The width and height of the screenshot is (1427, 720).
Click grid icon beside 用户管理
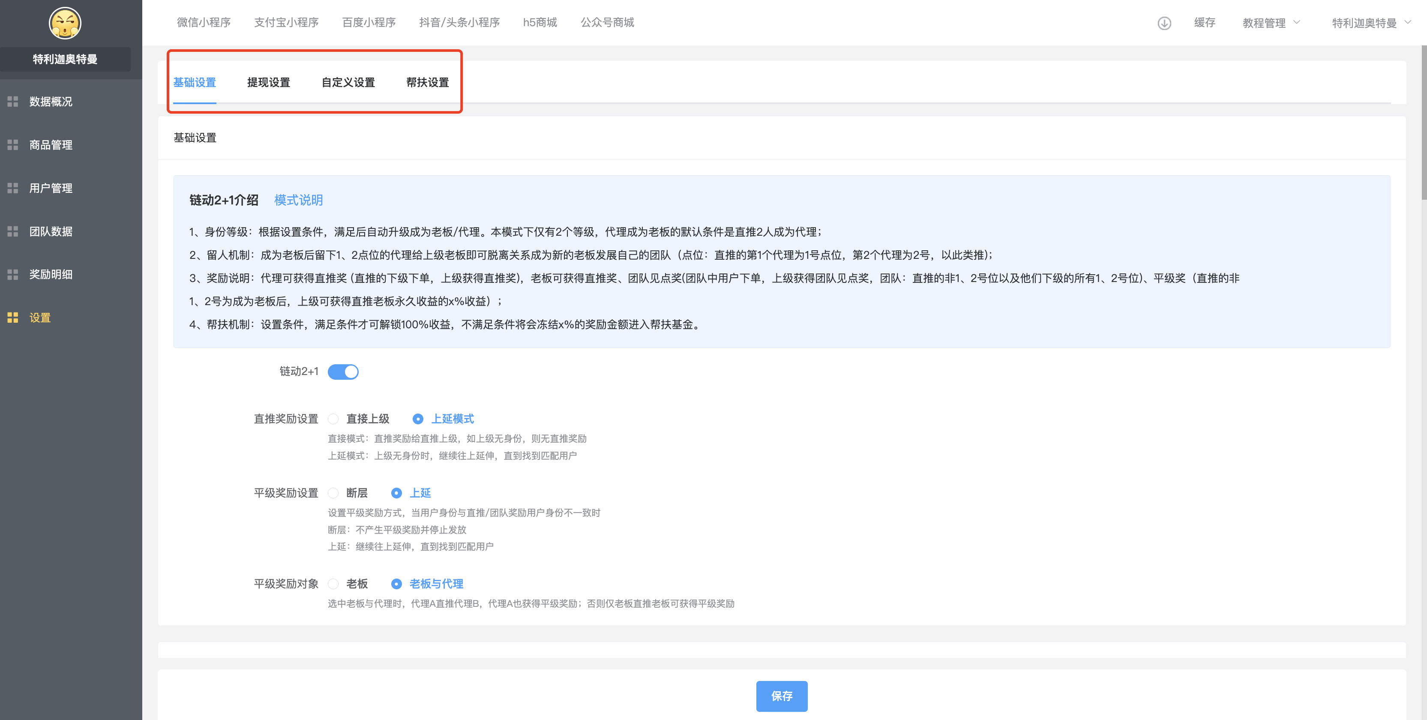[x=13, y=188]
